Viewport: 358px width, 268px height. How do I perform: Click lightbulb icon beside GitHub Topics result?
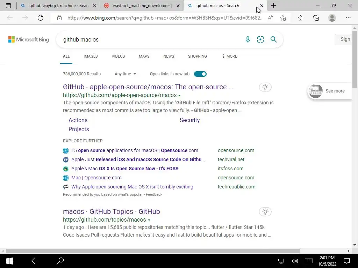click(x=265, y=212)
